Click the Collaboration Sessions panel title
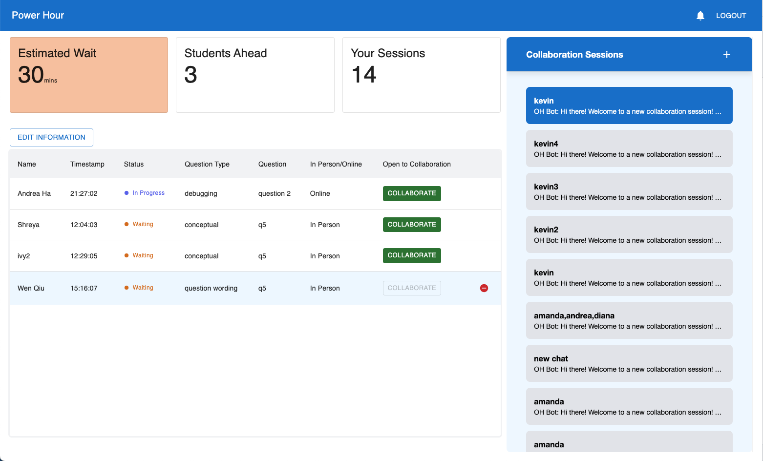Viewport: 763px width, 461px height. point(574,55)
